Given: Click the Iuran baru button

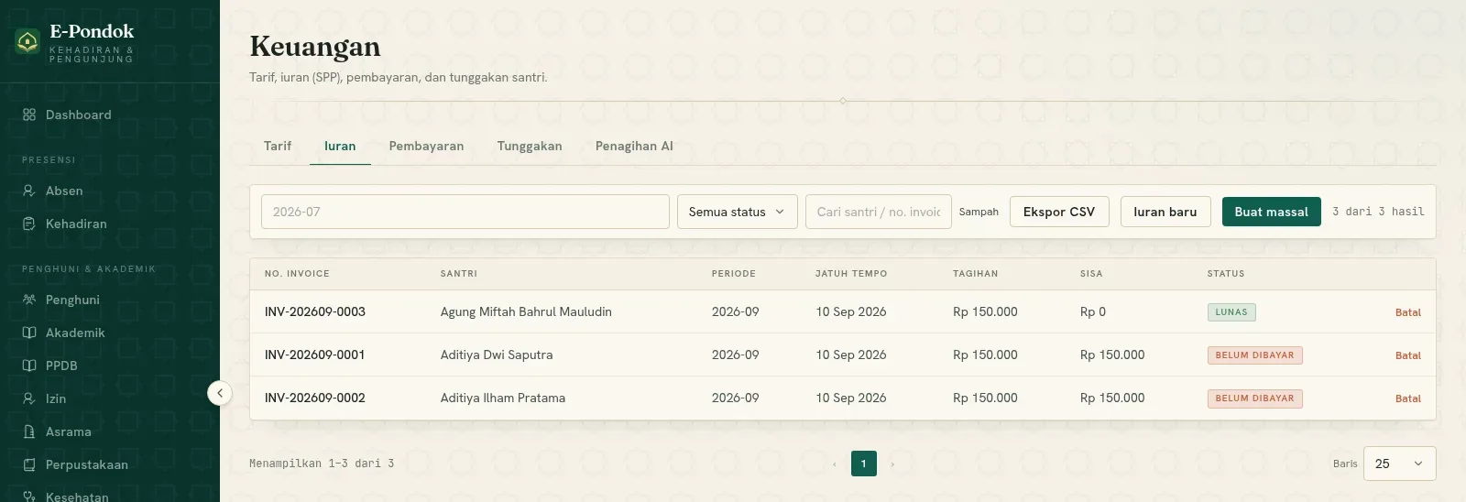Looking at the screenshot, I should (x=1165, y=212).
